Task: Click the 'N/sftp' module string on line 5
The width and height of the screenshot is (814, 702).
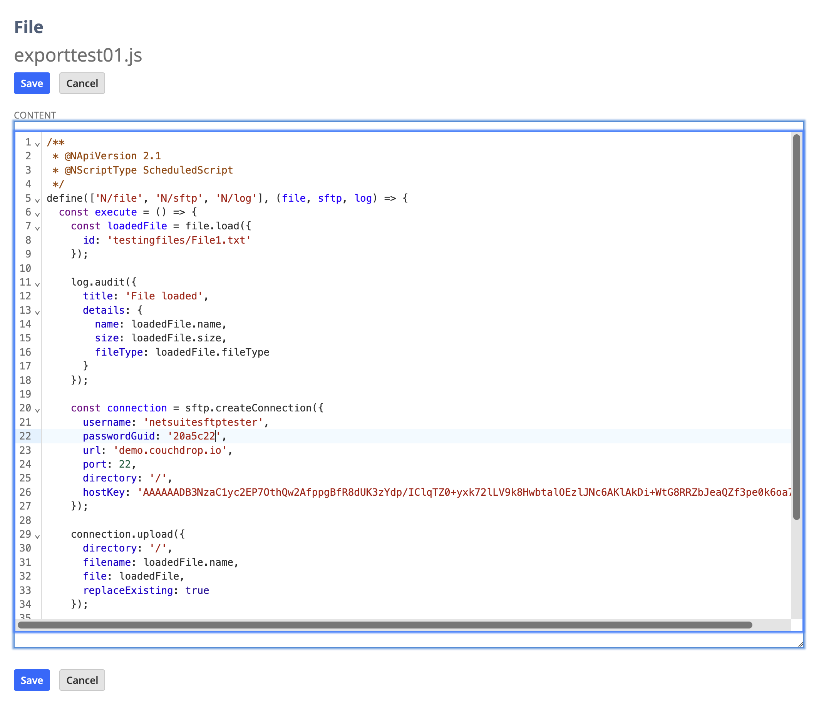Action: click(x=179, y=198)
